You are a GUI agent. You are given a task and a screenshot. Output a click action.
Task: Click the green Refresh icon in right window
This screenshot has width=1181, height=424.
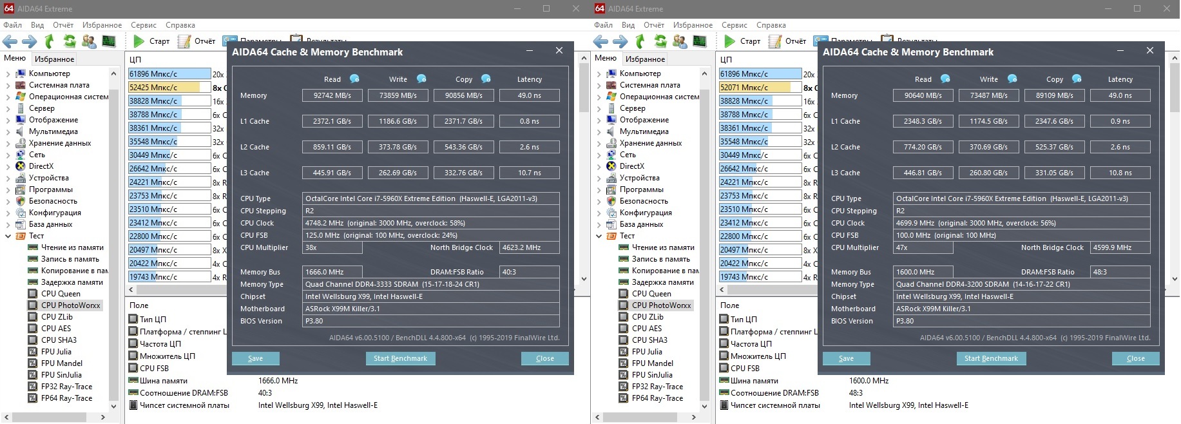click(x=660, y=41)
